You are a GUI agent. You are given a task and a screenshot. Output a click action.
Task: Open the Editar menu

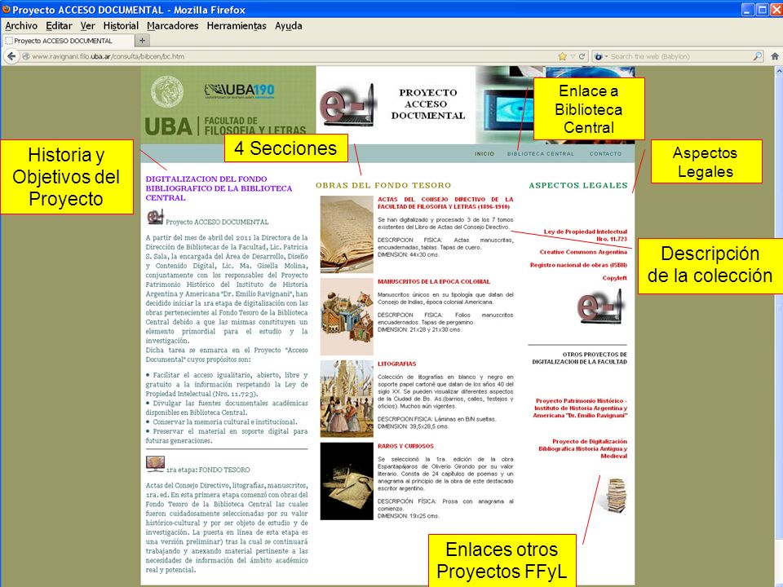tap(59, 25)
